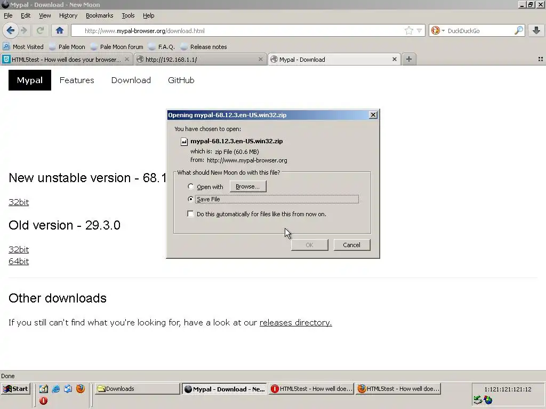Show the tab groups grid icon
546x409 pixels.
click(x=541, y=60)
